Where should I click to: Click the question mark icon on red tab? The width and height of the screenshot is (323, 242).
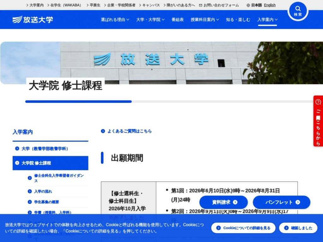coord(318,102)
